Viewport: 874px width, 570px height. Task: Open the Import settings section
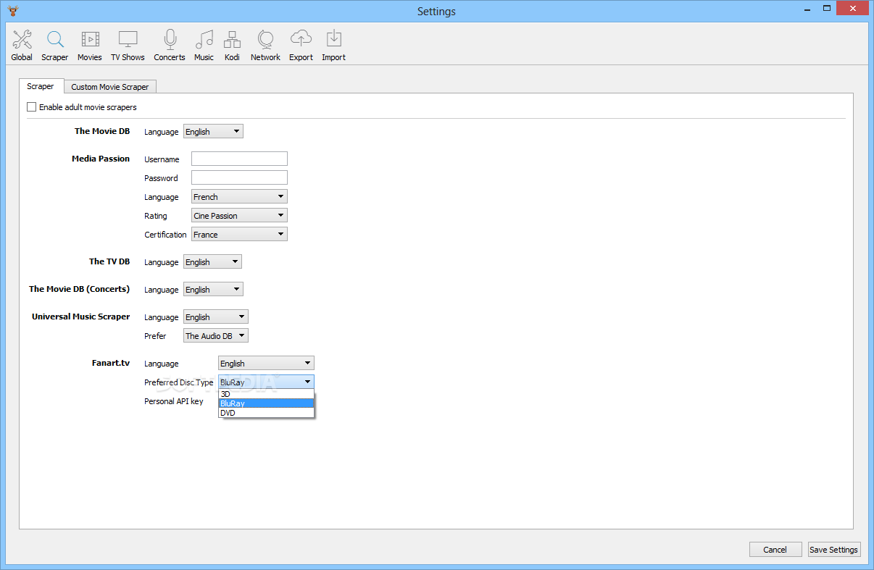[333, 45]
